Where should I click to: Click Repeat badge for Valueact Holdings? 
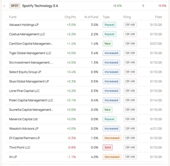[109, 25]
